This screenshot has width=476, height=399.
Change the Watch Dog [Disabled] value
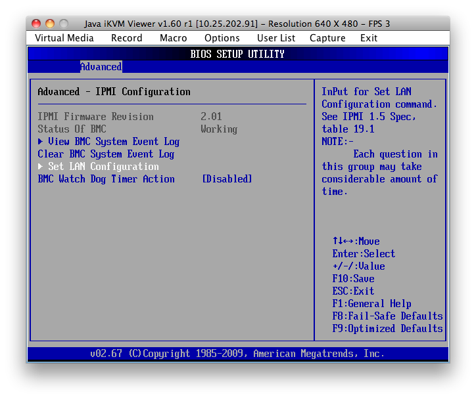pos(227,179)
